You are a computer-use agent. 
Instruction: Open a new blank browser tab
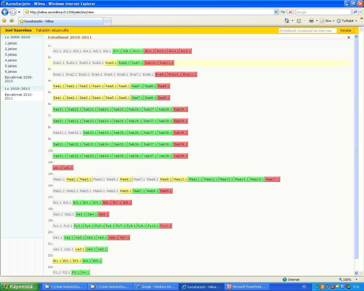tap(107, 22)
